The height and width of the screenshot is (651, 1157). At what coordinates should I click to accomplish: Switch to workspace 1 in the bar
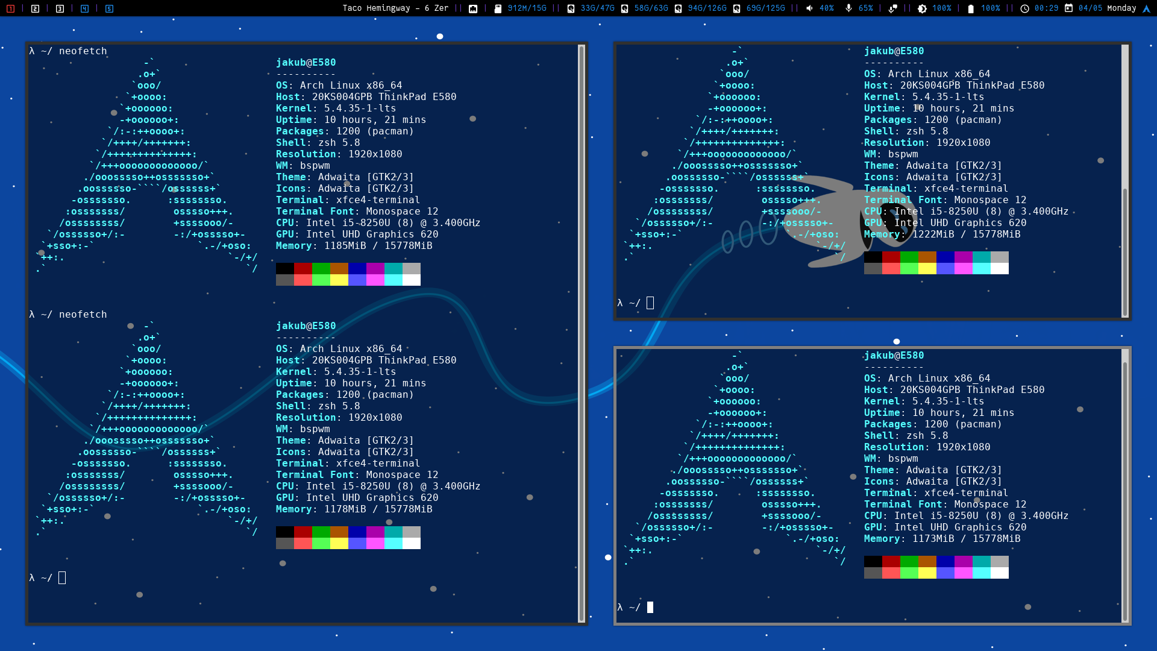point(10,8)
